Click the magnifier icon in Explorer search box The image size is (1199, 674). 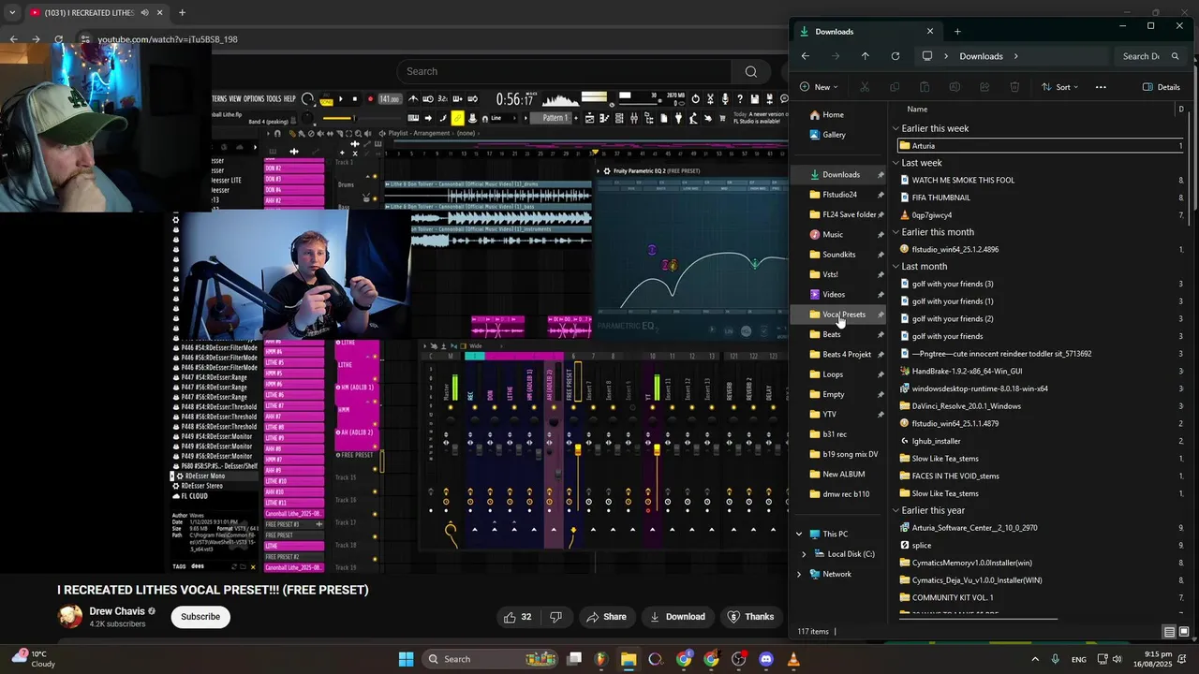pos(1175,56)
